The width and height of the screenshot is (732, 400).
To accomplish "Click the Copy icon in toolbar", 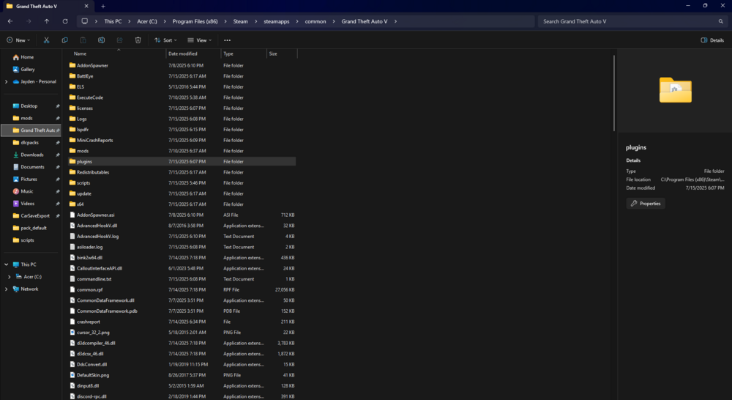I will coord(64,40).
